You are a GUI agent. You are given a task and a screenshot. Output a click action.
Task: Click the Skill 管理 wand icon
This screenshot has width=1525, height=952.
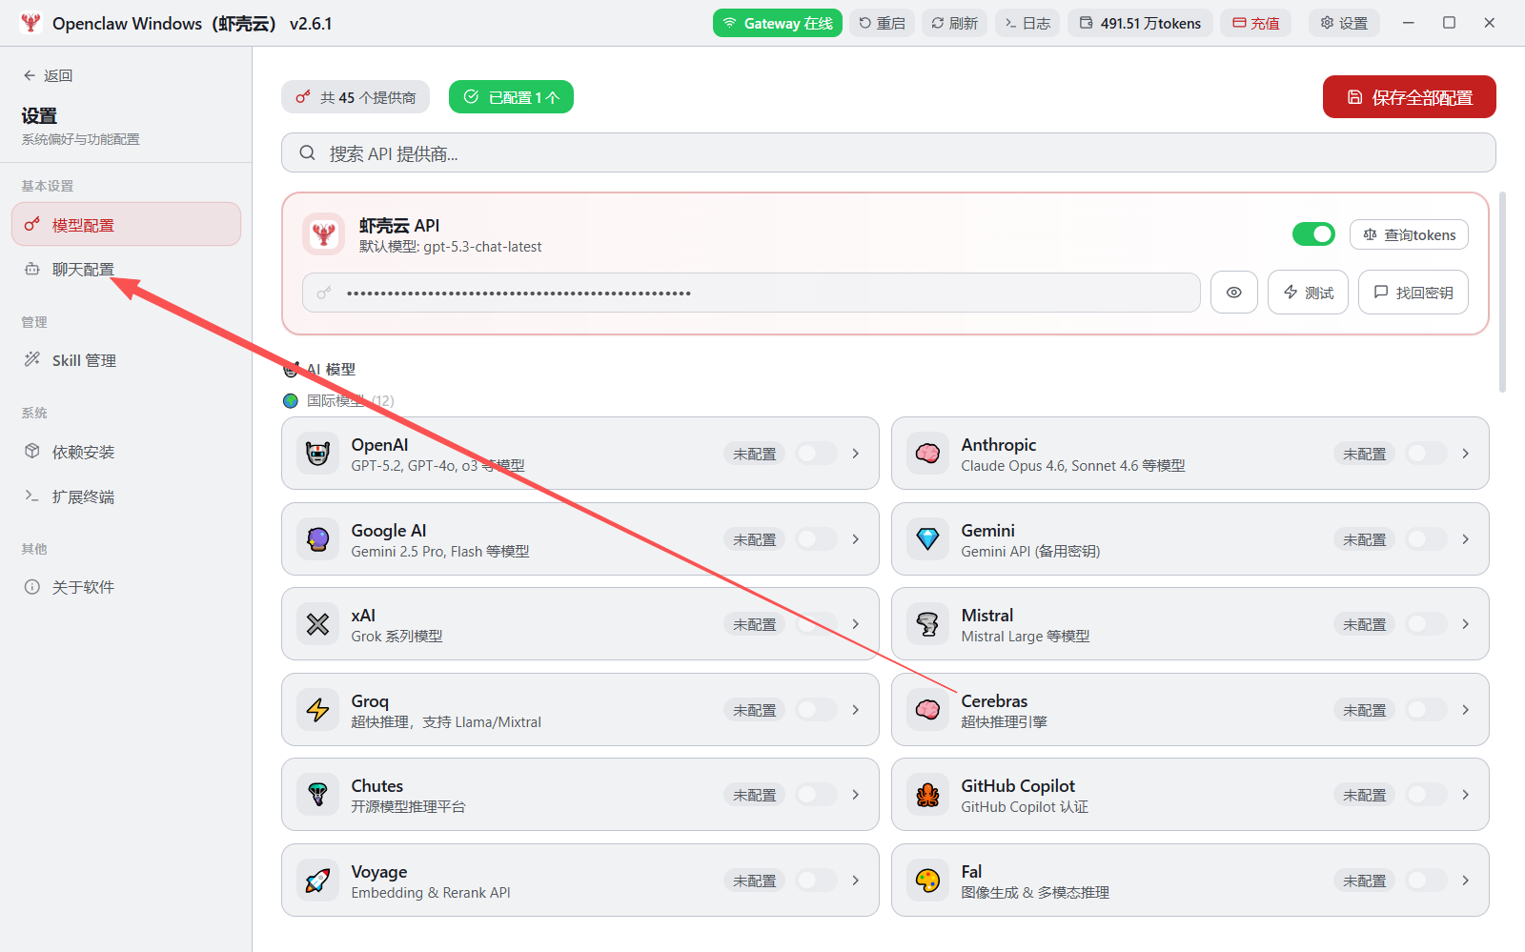32,359
